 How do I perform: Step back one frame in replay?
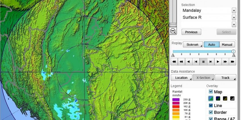pos(196,61)
